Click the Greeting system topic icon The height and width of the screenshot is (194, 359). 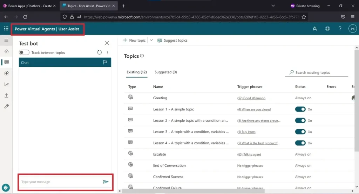pyautogui.click(x=130, y=97)
